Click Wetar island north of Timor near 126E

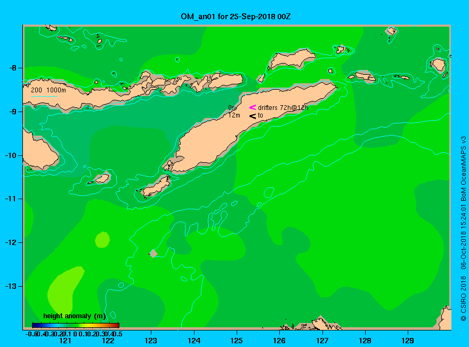[x=292, y=58]
